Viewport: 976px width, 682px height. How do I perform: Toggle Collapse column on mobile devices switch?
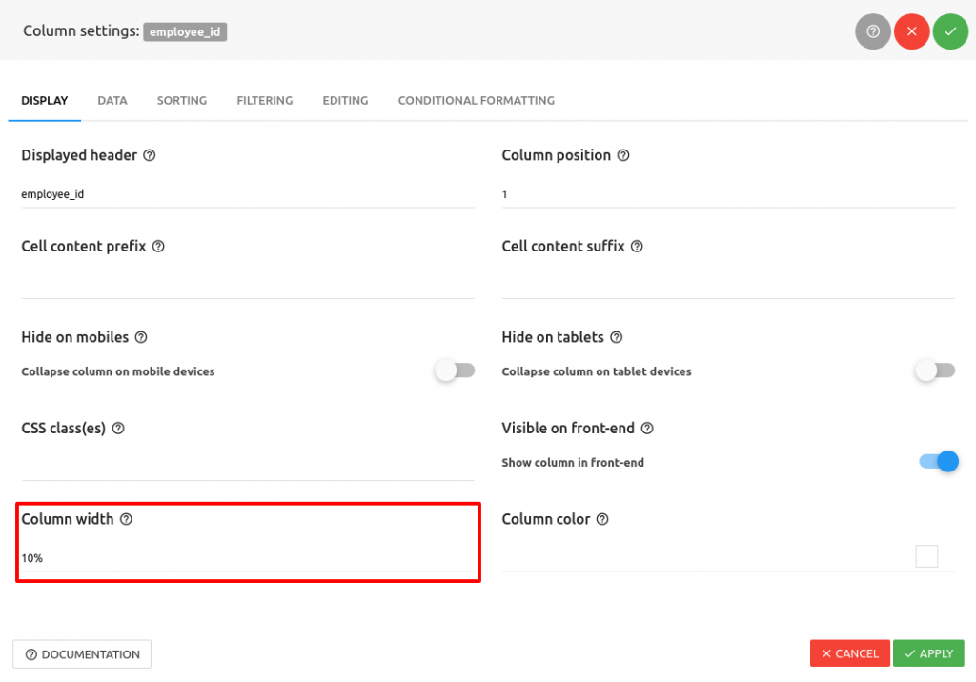[455, 371]
